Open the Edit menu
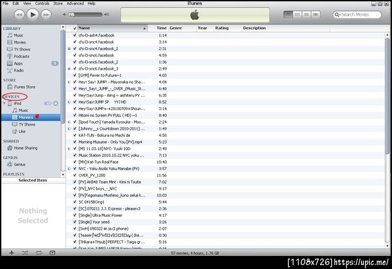 tap(16, 3)
